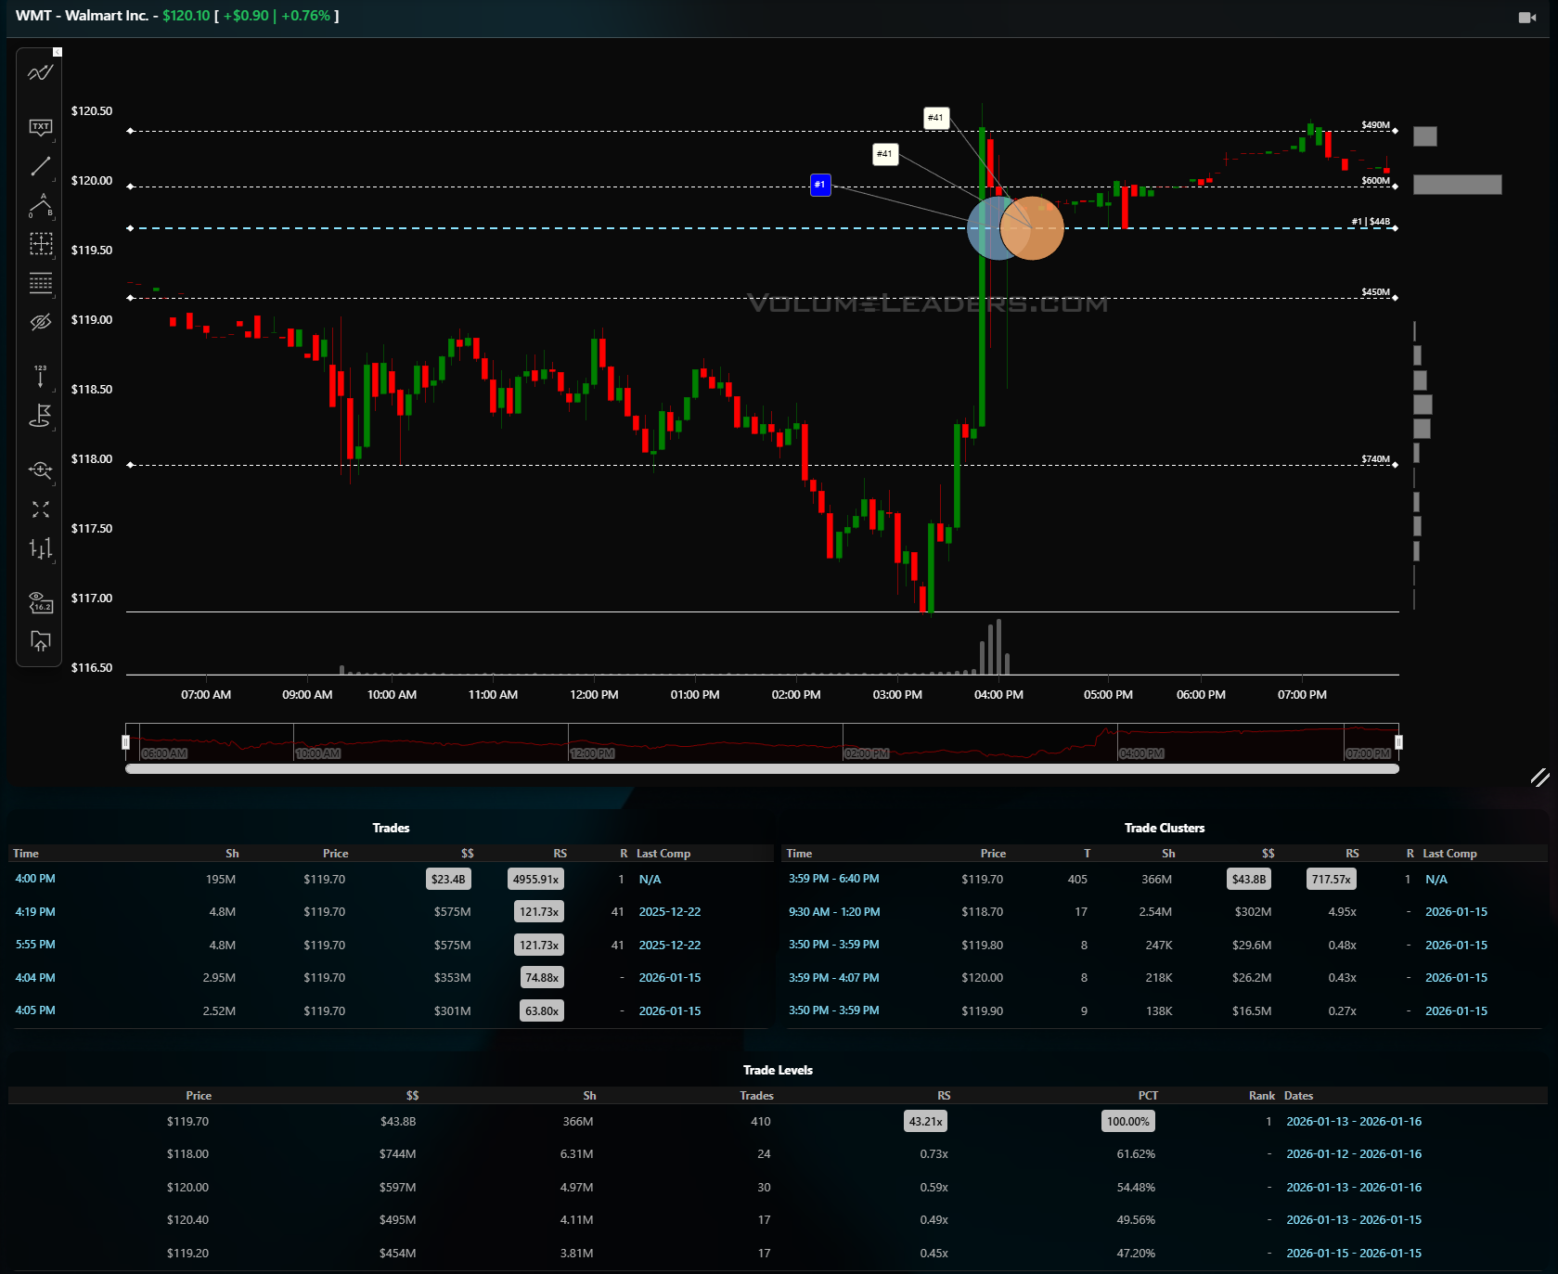Select the A-B pattern drawing tool

[40, 205]
